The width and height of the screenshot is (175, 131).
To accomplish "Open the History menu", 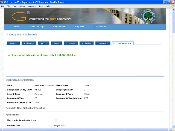I will tap(22, 6).
